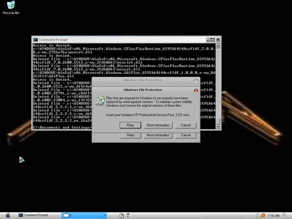Close the Command Prompt window
The height and width of the screenshot is (219, 292).
(x=218, y=40)
